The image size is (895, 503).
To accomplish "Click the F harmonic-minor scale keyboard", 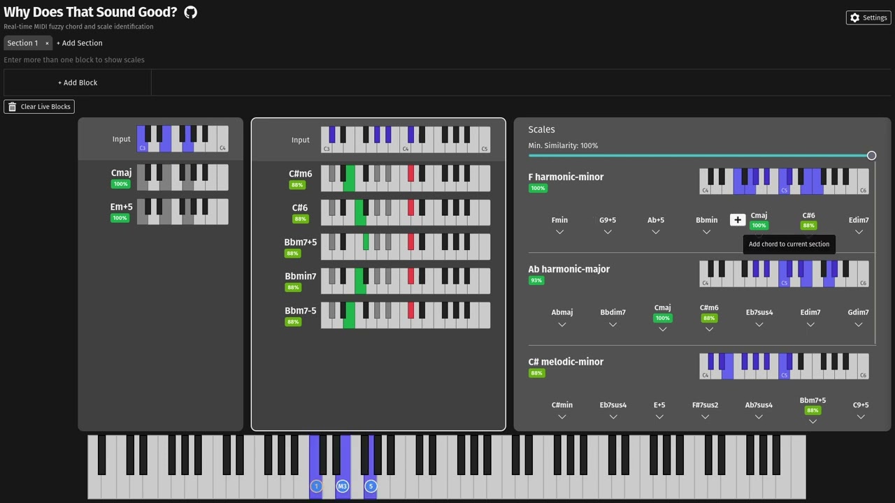I will pos(784,181).
